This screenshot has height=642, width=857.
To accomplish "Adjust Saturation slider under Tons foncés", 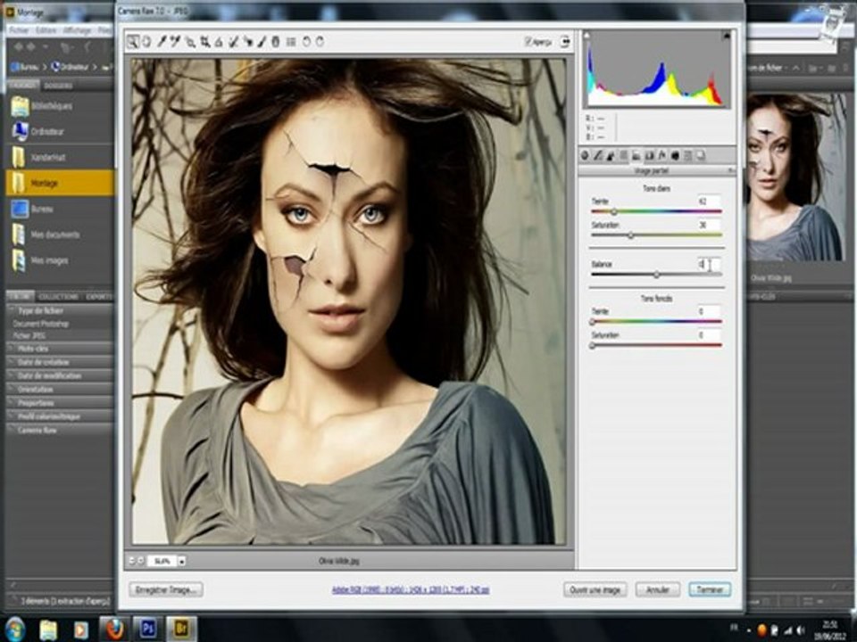I will [593, 346].
